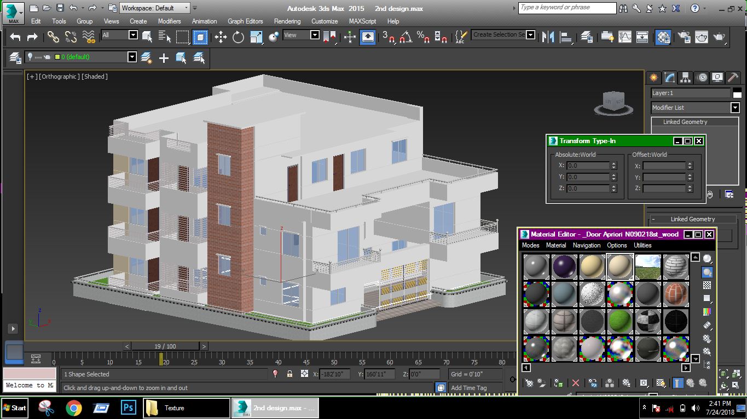Click the Select and Move tool
Screen dimensions: 747x419
(x=221, y=37)
